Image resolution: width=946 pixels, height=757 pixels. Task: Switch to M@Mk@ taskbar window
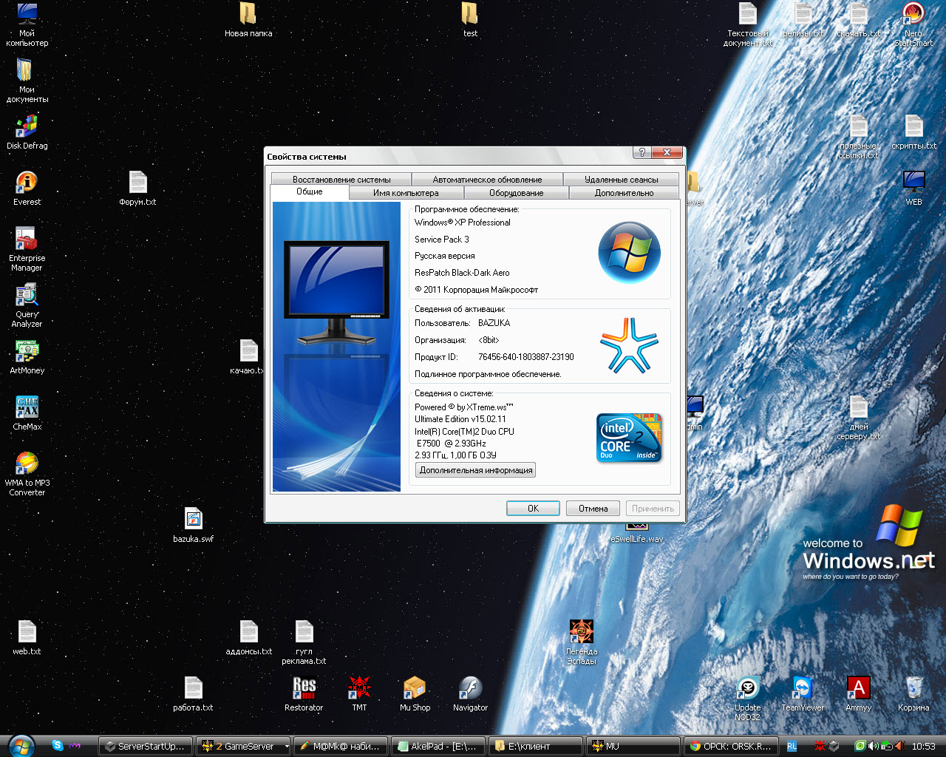click(340, 747)
